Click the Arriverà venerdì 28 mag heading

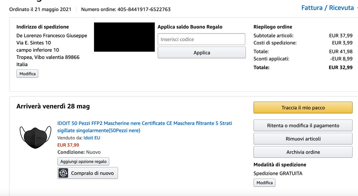(x=53, y=106)
